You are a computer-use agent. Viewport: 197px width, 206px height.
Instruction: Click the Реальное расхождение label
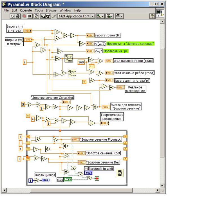(x=135, y=89)
